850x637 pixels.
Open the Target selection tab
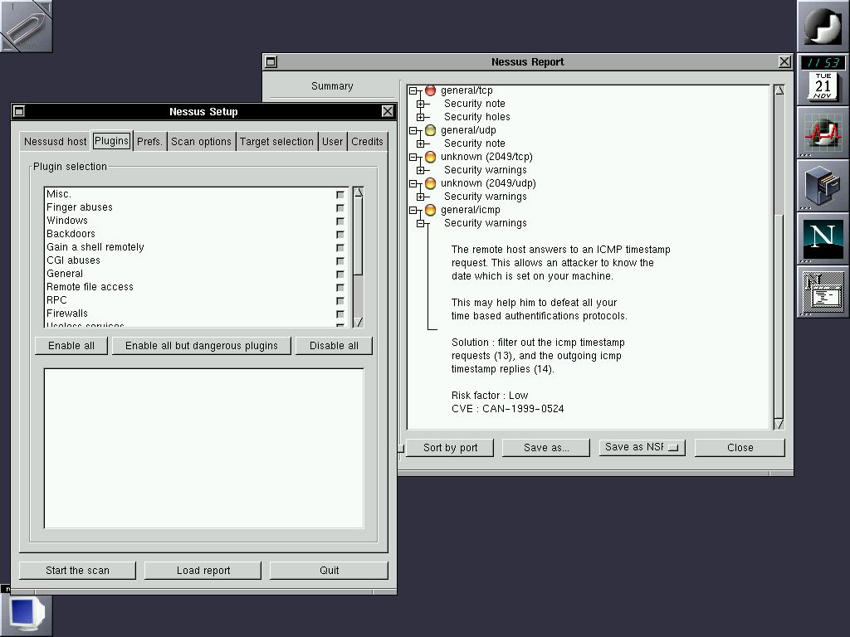pos(276,142)
